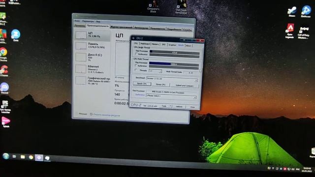Open the About tab in CPU-Z
Image resolution: width=315 pixels, height=177 pixels.
(x=189, y=46)
